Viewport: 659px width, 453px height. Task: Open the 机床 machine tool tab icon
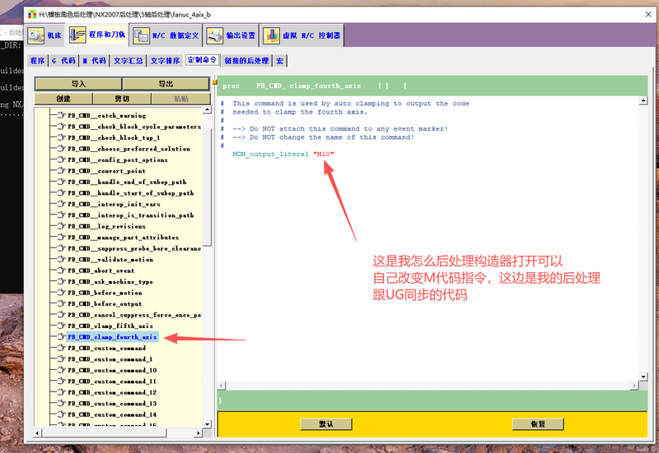pyautogui.click(x=35, y=35)
